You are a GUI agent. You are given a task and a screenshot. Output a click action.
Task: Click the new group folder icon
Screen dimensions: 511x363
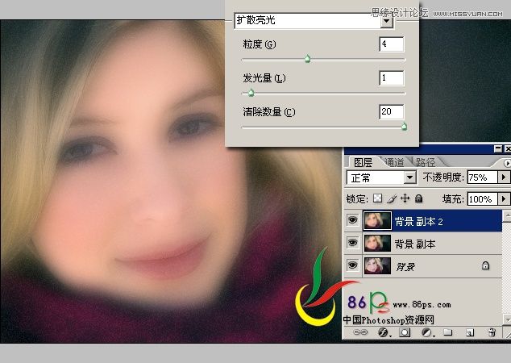pos(448,332)
